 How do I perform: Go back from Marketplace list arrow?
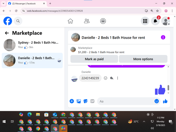7,33
